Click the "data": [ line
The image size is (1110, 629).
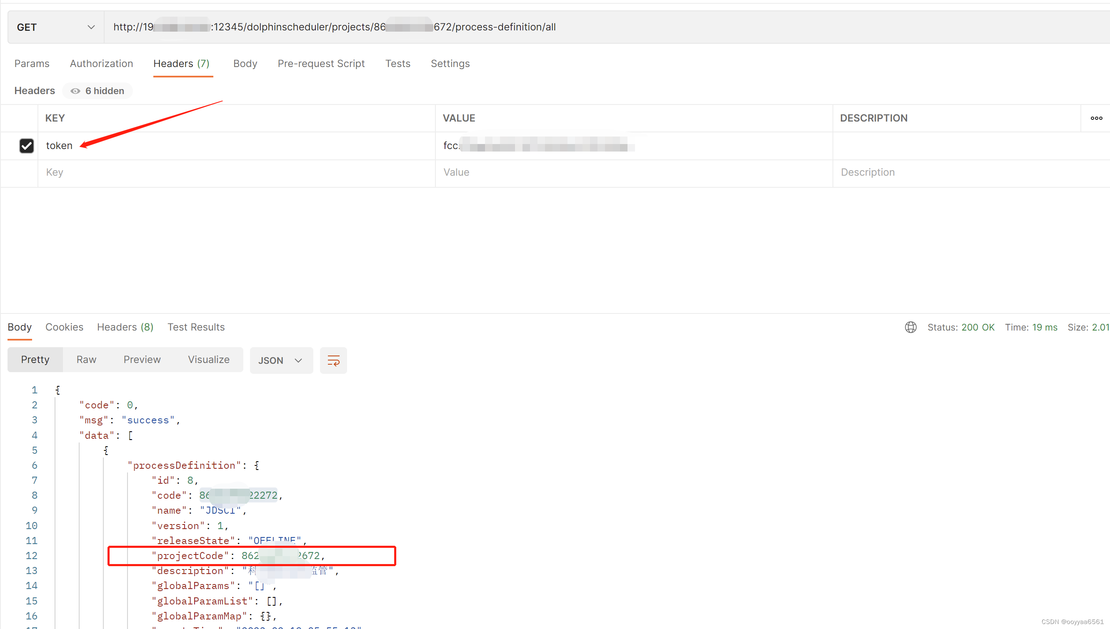point(106,435)
